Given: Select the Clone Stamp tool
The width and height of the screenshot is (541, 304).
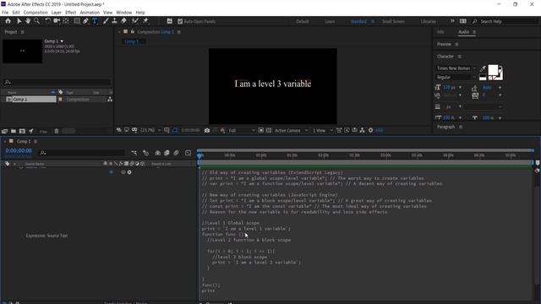Looking at the screenshot, I should 114,21.
